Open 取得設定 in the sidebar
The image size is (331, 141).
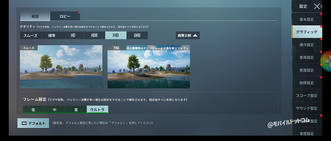click(307, 83)
